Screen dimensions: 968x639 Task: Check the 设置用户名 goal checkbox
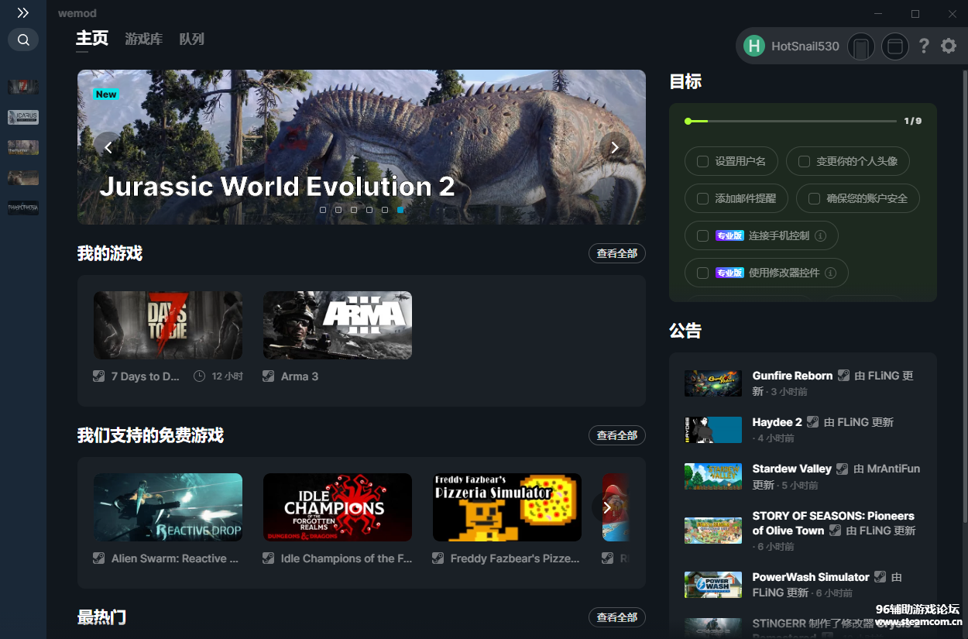click(x=702, y=161)
